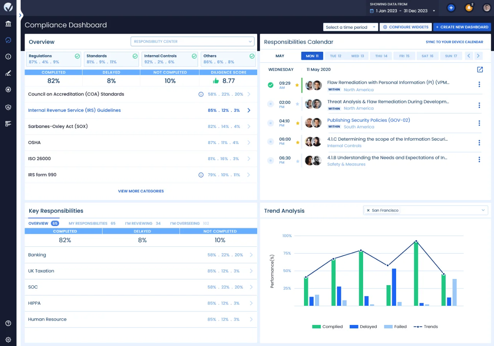Click Create New Dashboard
494x346 pixels.
click(462, 27)
